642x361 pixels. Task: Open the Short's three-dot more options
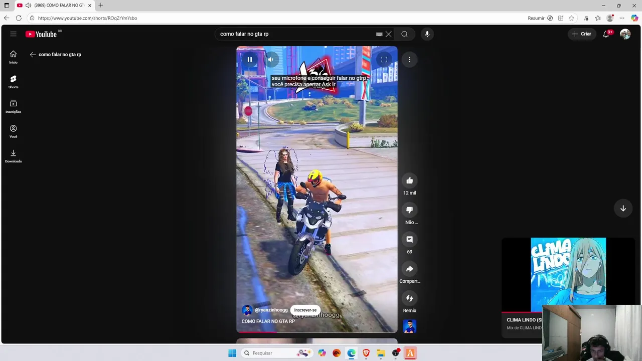point(409,60)
